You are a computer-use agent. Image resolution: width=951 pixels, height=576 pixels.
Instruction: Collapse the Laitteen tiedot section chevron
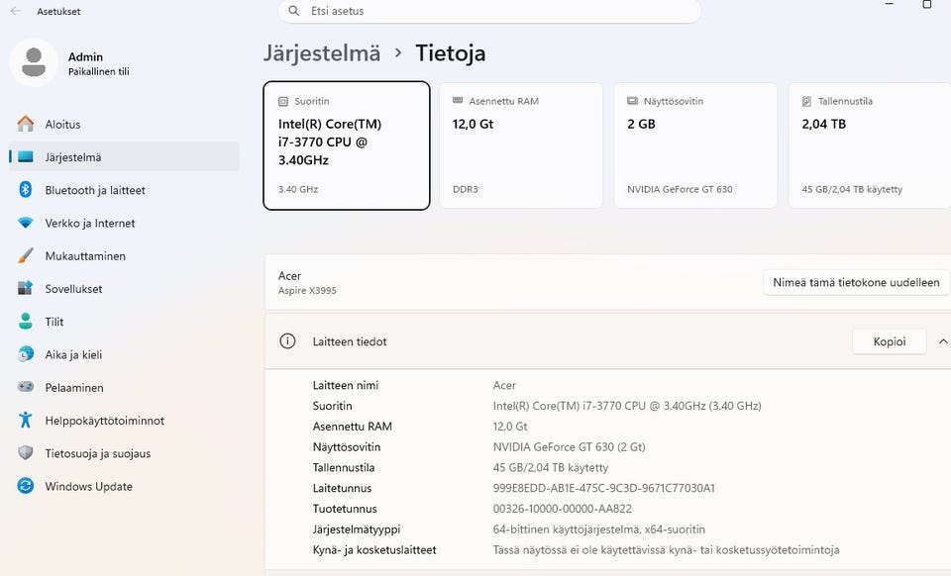coord(943,341)
